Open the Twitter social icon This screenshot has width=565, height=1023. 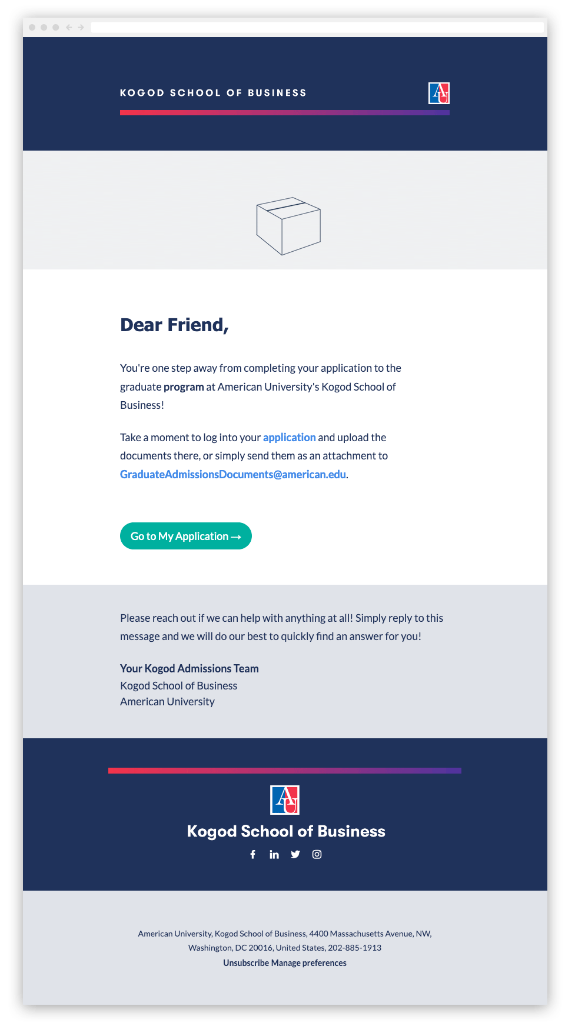(295, 854)
